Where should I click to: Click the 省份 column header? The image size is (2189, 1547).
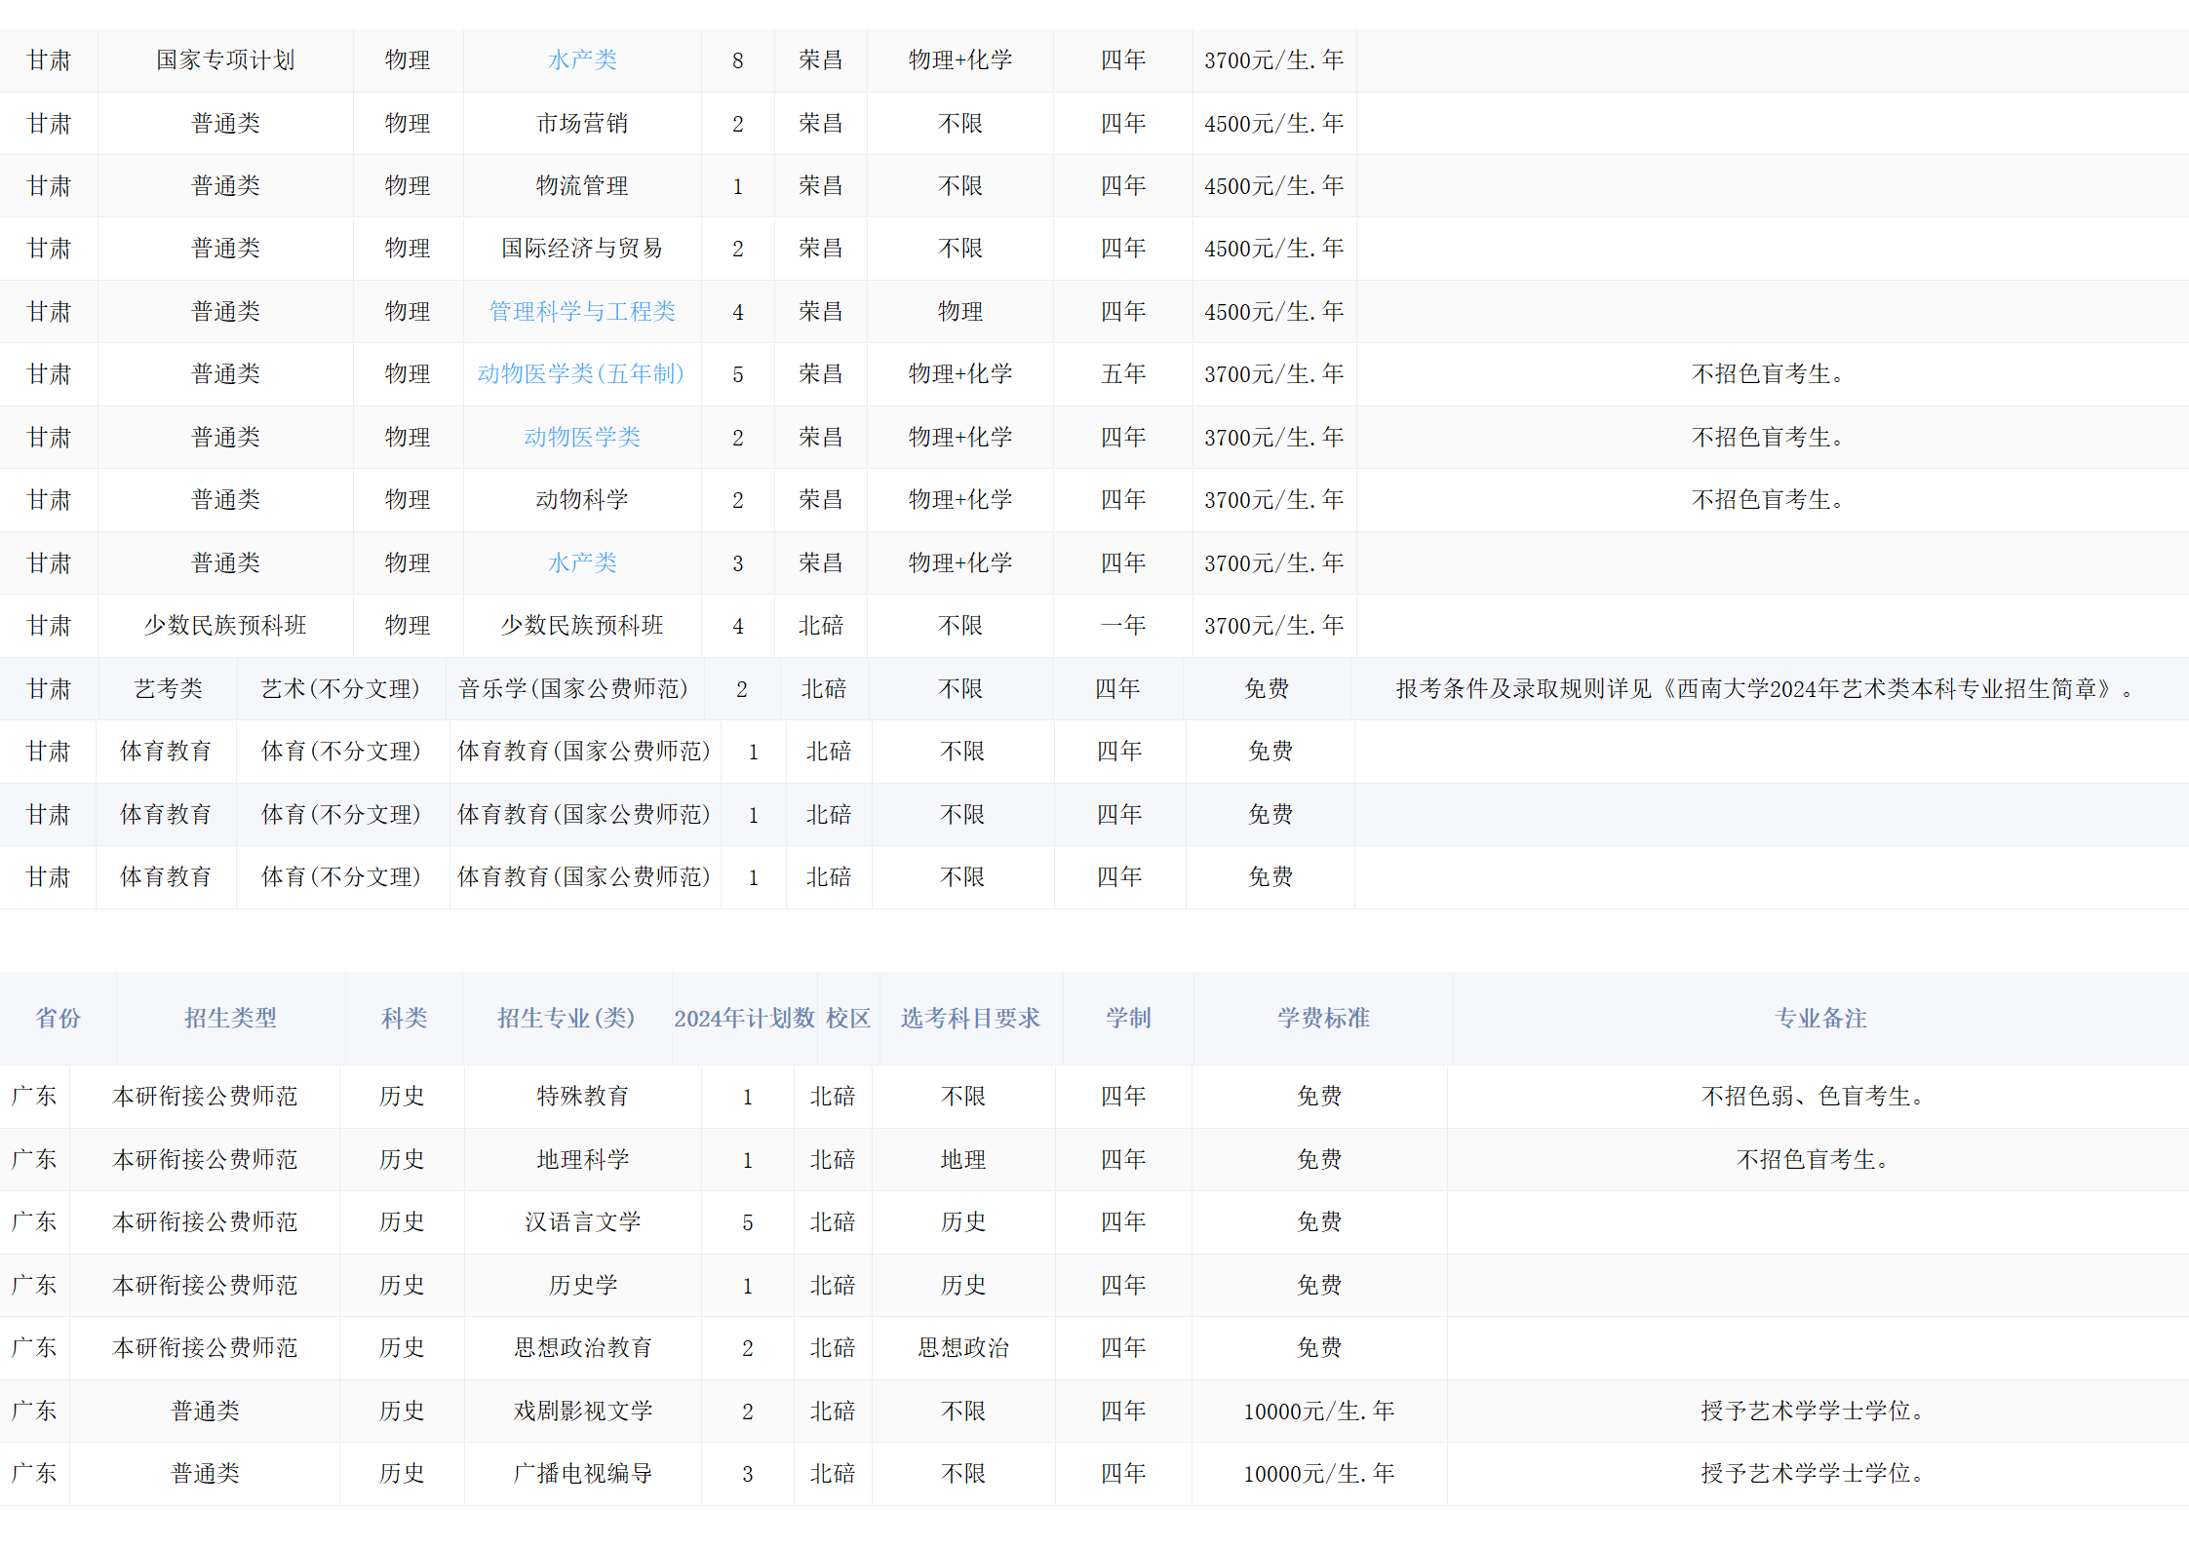(x=58, y=1019)
